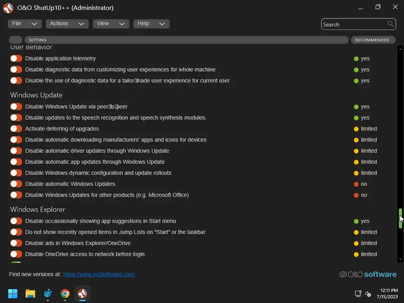Click O&O ShutUp10 taskbar icon
Image resolution: width=404 pixels, height=303 pixels.
point(82,294)
